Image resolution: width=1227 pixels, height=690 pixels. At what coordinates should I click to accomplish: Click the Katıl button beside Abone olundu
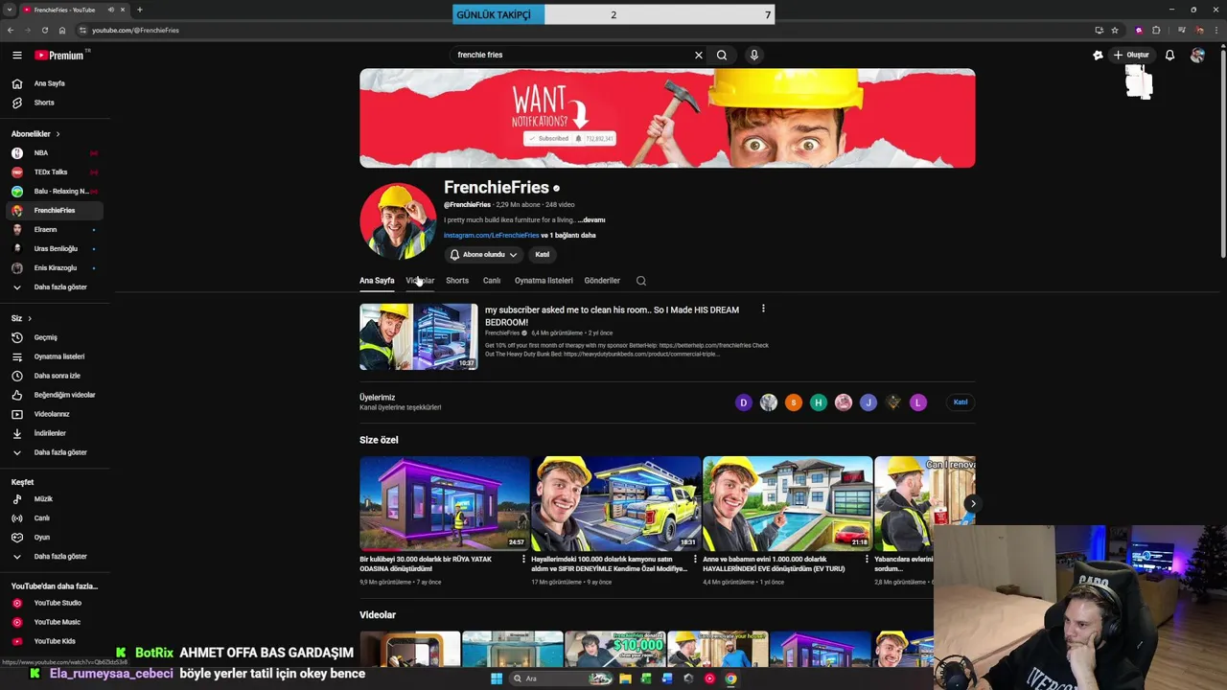(x=543, y=255)
